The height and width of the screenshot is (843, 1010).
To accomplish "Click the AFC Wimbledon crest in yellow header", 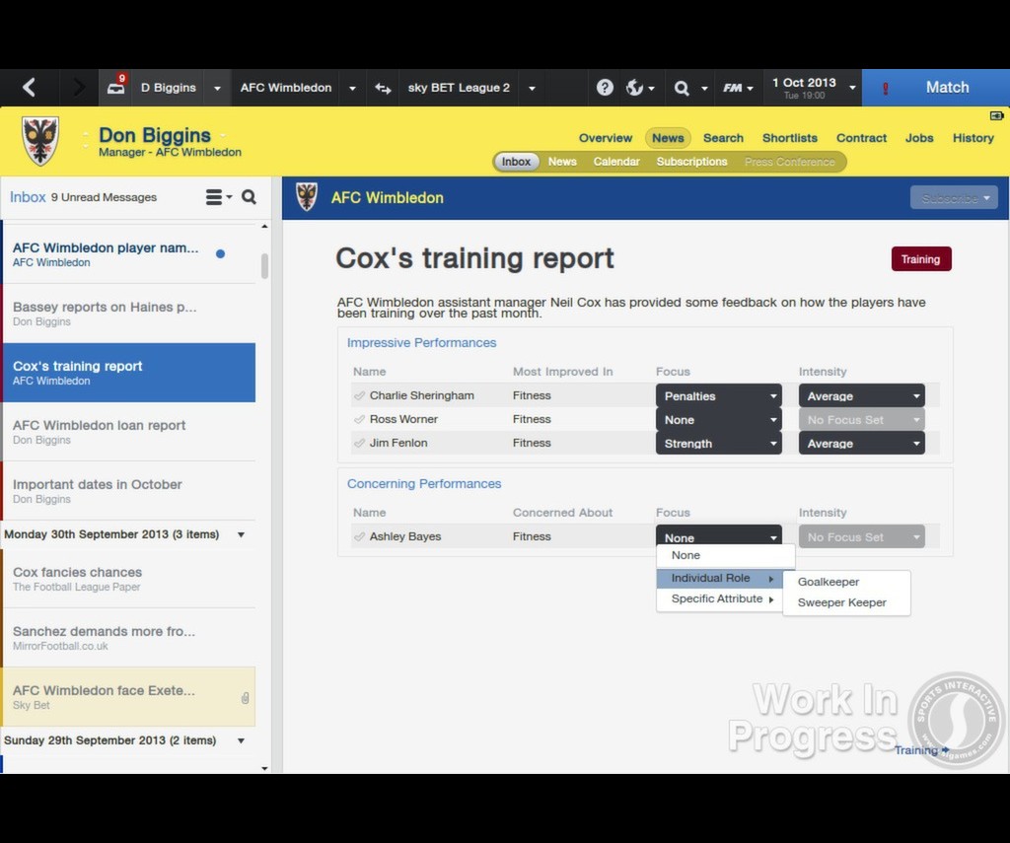I will click(x=39, y=140).
